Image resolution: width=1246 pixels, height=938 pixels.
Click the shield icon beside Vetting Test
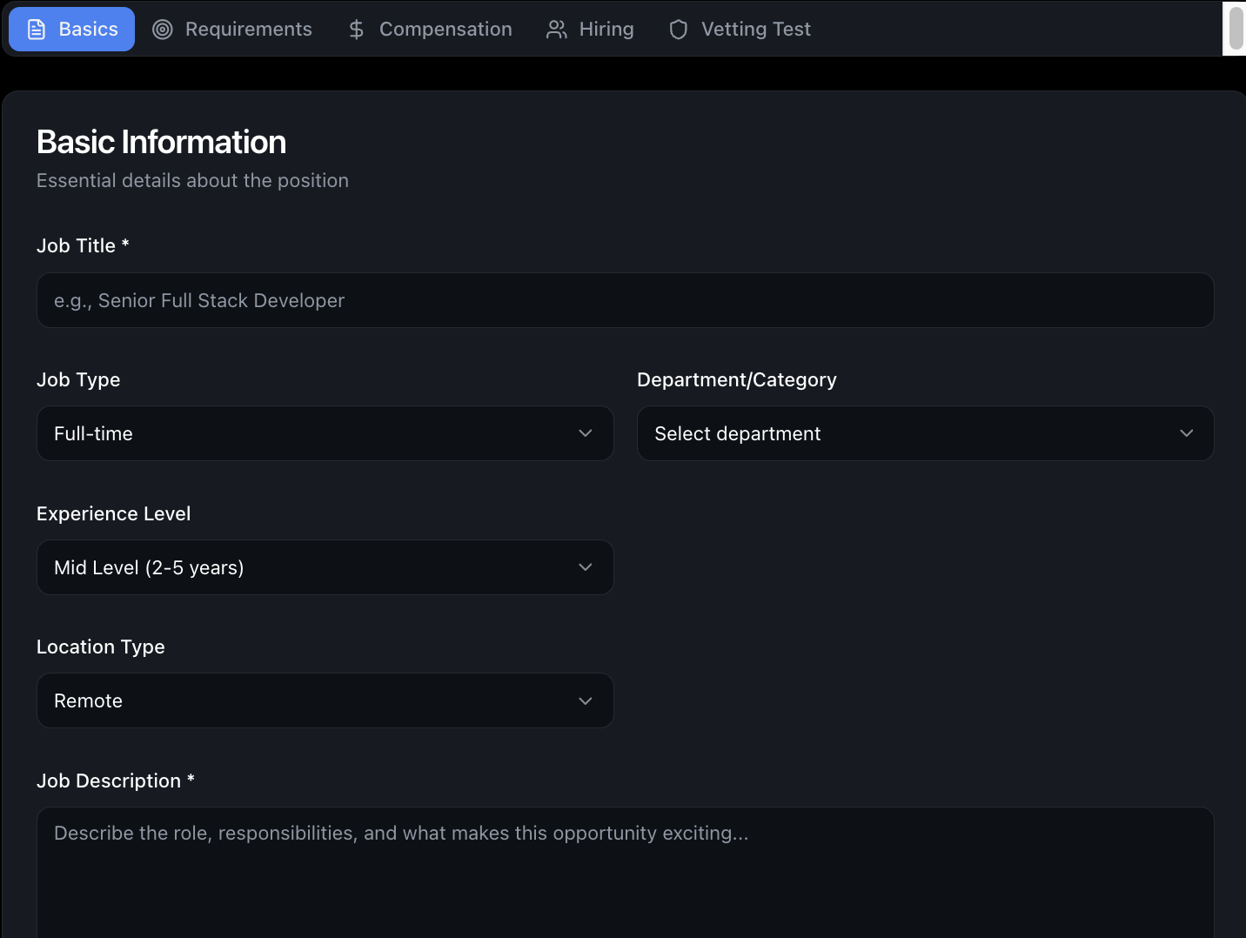pos(678,29)
